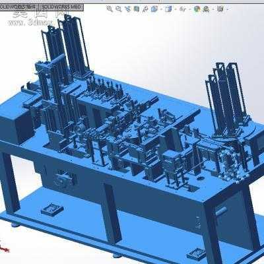Expand the View Orientation dropdown arrow
The height and width of the screenshot is (264, 264).
[161, 9]
